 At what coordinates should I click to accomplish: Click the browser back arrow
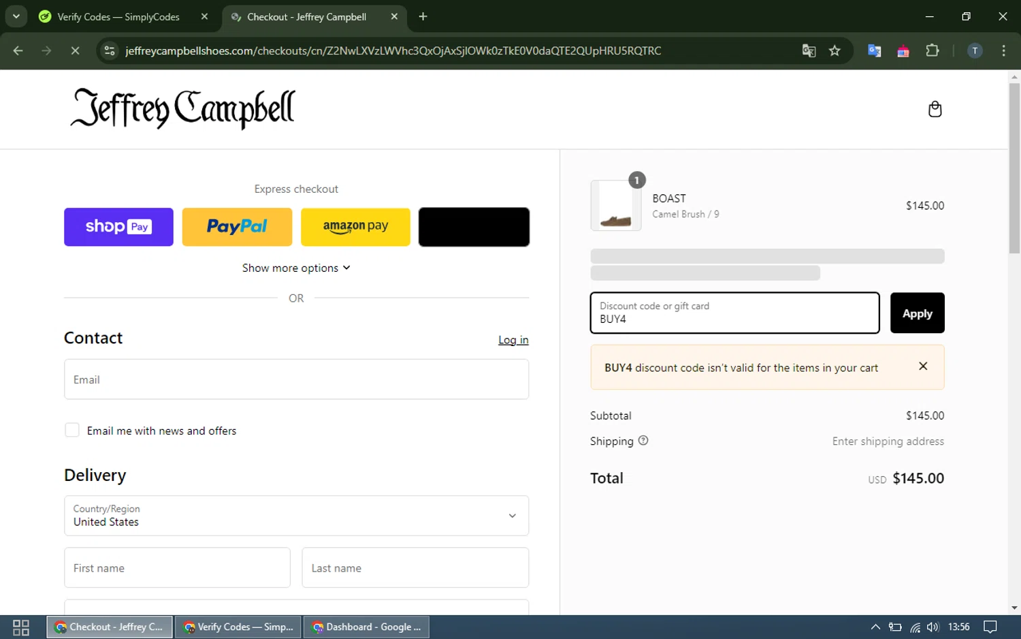click(18, 50)
